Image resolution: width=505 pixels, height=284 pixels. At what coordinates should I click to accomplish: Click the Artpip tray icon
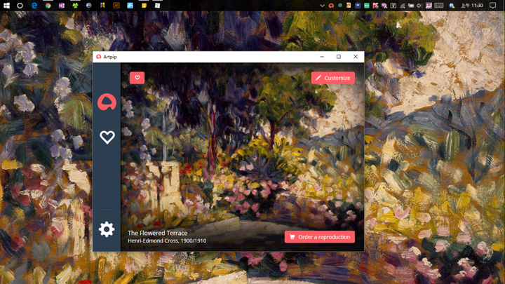point(331,6)
